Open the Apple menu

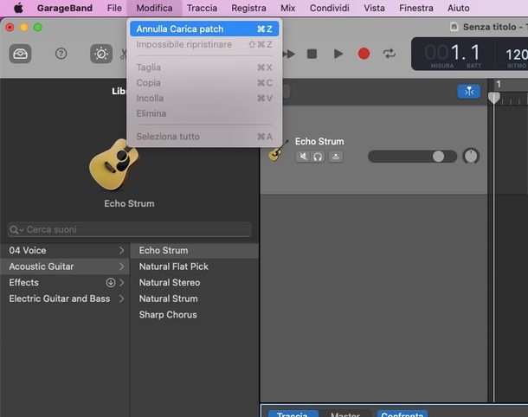point(18,8)
